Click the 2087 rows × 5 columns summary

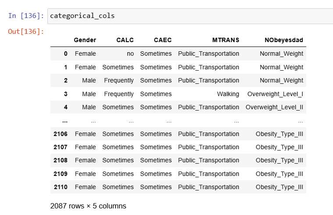coord(88,206)
